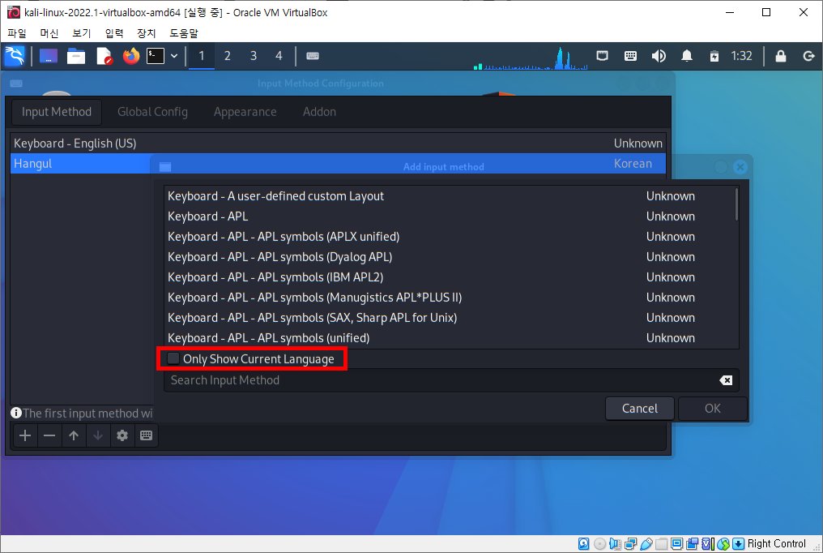Open the Kali dragon applications menu
Viewport: 823px width, 553px height.
[15, 56]
